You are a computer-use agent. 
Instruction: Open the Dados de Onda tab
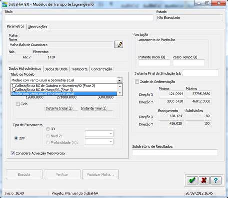(56, 69)
